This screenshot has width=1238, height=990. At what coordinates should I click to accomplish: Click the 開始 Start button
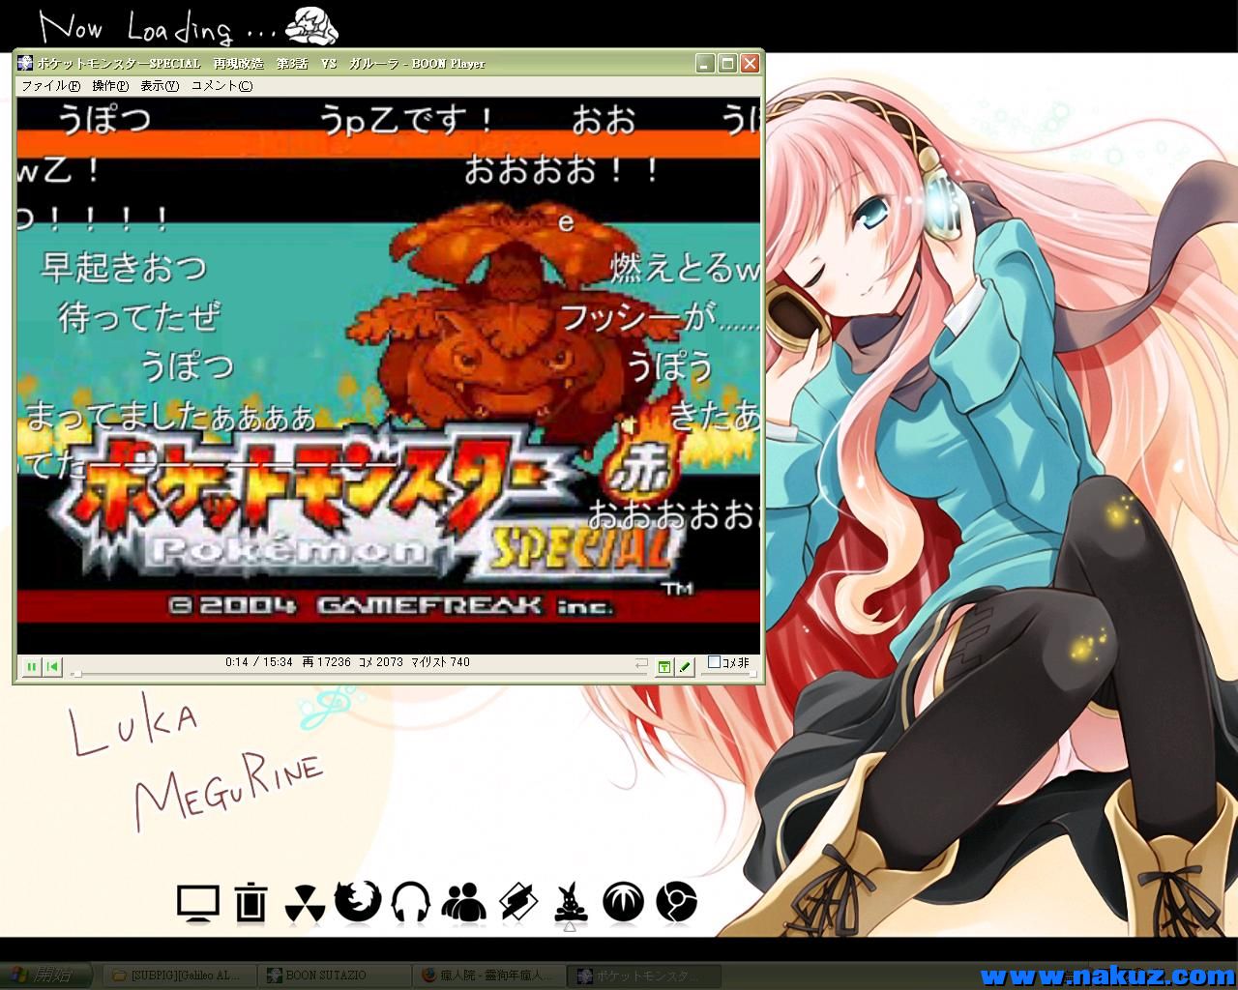(x=46, y=975)
